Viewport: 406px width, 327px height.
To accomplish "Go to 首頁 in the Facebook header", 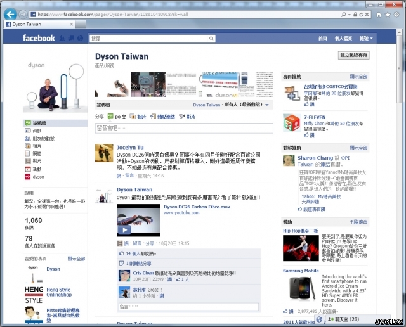I will [x=323, y=39].
